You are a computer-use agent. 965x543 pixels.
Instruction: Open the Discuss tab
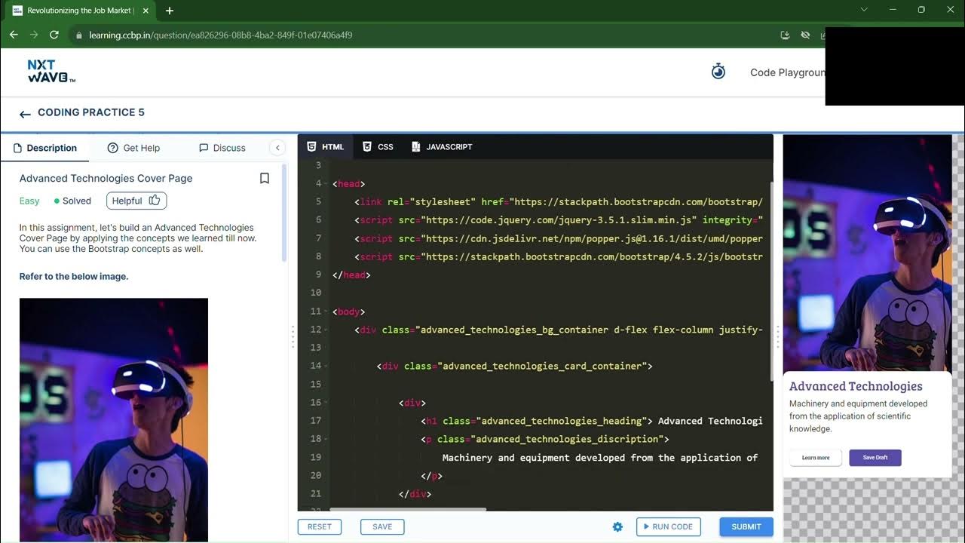click(x=222, y=148)
